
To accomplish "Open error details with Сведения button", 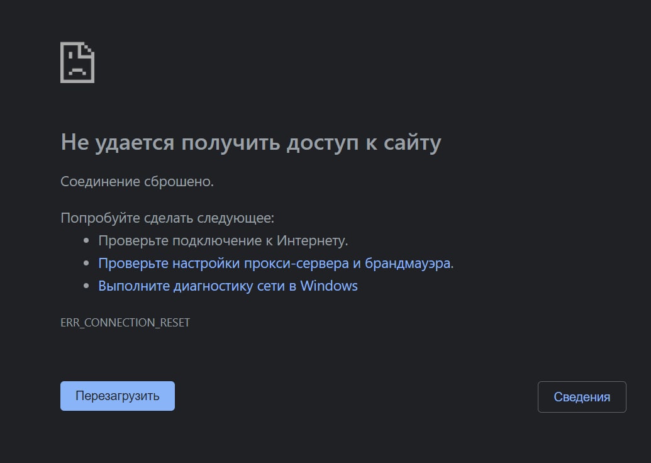I will pos(582,397).
